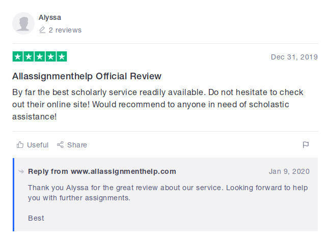The image size is (330, 243).
Task: Flag this review with the flag icon
Action: point(306,145)
